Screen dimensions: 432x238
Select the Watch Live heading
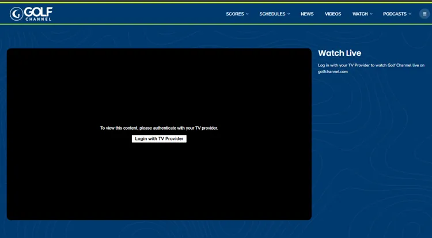coord(339,53)
